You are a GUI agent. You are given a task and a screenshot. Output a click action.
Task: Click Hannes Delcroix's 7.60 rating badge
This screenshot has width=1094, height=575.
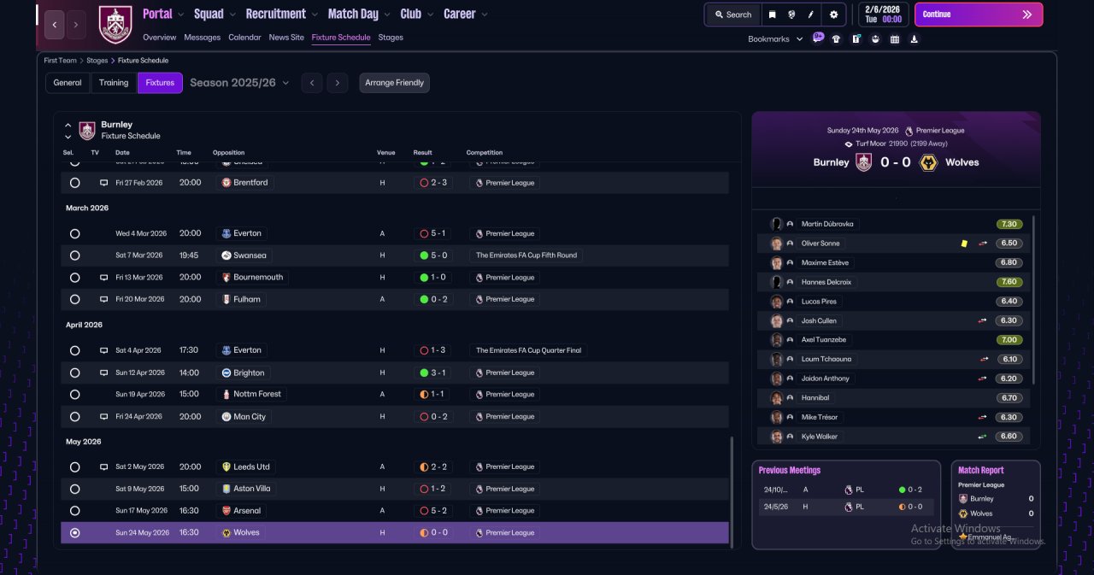(1009, 282)
